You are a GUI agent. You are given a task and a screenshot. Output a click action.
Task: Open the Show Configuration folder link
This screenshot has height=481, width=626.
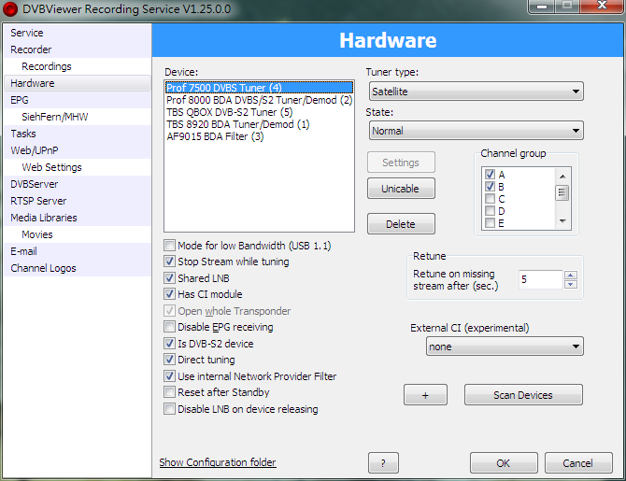218,462
